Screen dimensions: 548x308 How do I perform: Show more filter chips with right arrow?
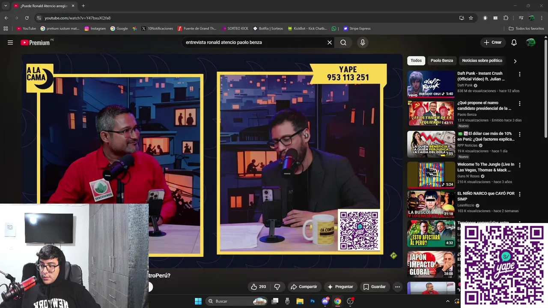tap(515, 61)
